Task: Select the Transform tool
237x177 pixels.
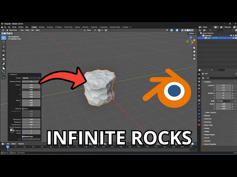Action: pyautogui.click(x=4, y=59)
